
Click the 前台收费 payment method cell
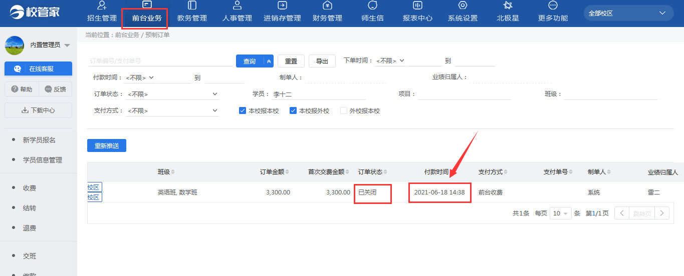click(x=491, y=192)
